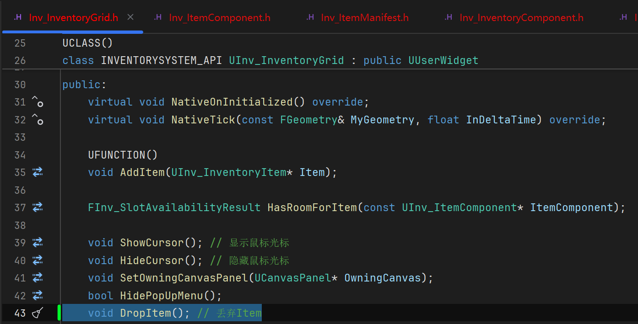Click the INVENTORYSYSTEM_API macro
The width and height of the screenshot is (638, 324).
(x=162, y=60)
